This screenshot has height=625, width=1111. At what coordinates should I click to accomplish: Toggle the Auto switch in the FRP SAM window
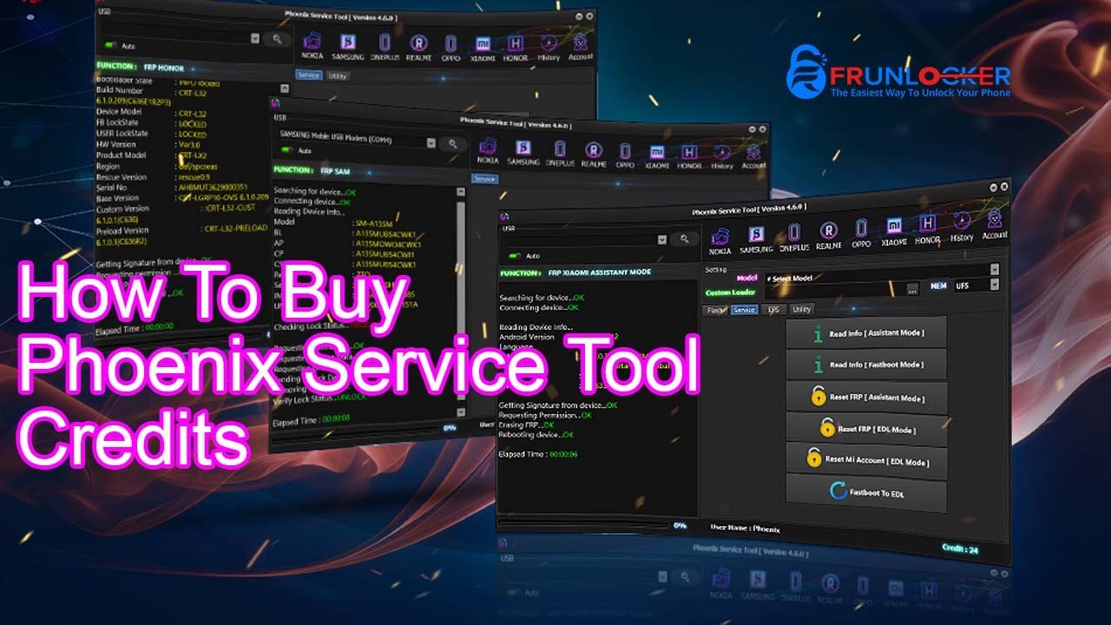coord(286,150)
